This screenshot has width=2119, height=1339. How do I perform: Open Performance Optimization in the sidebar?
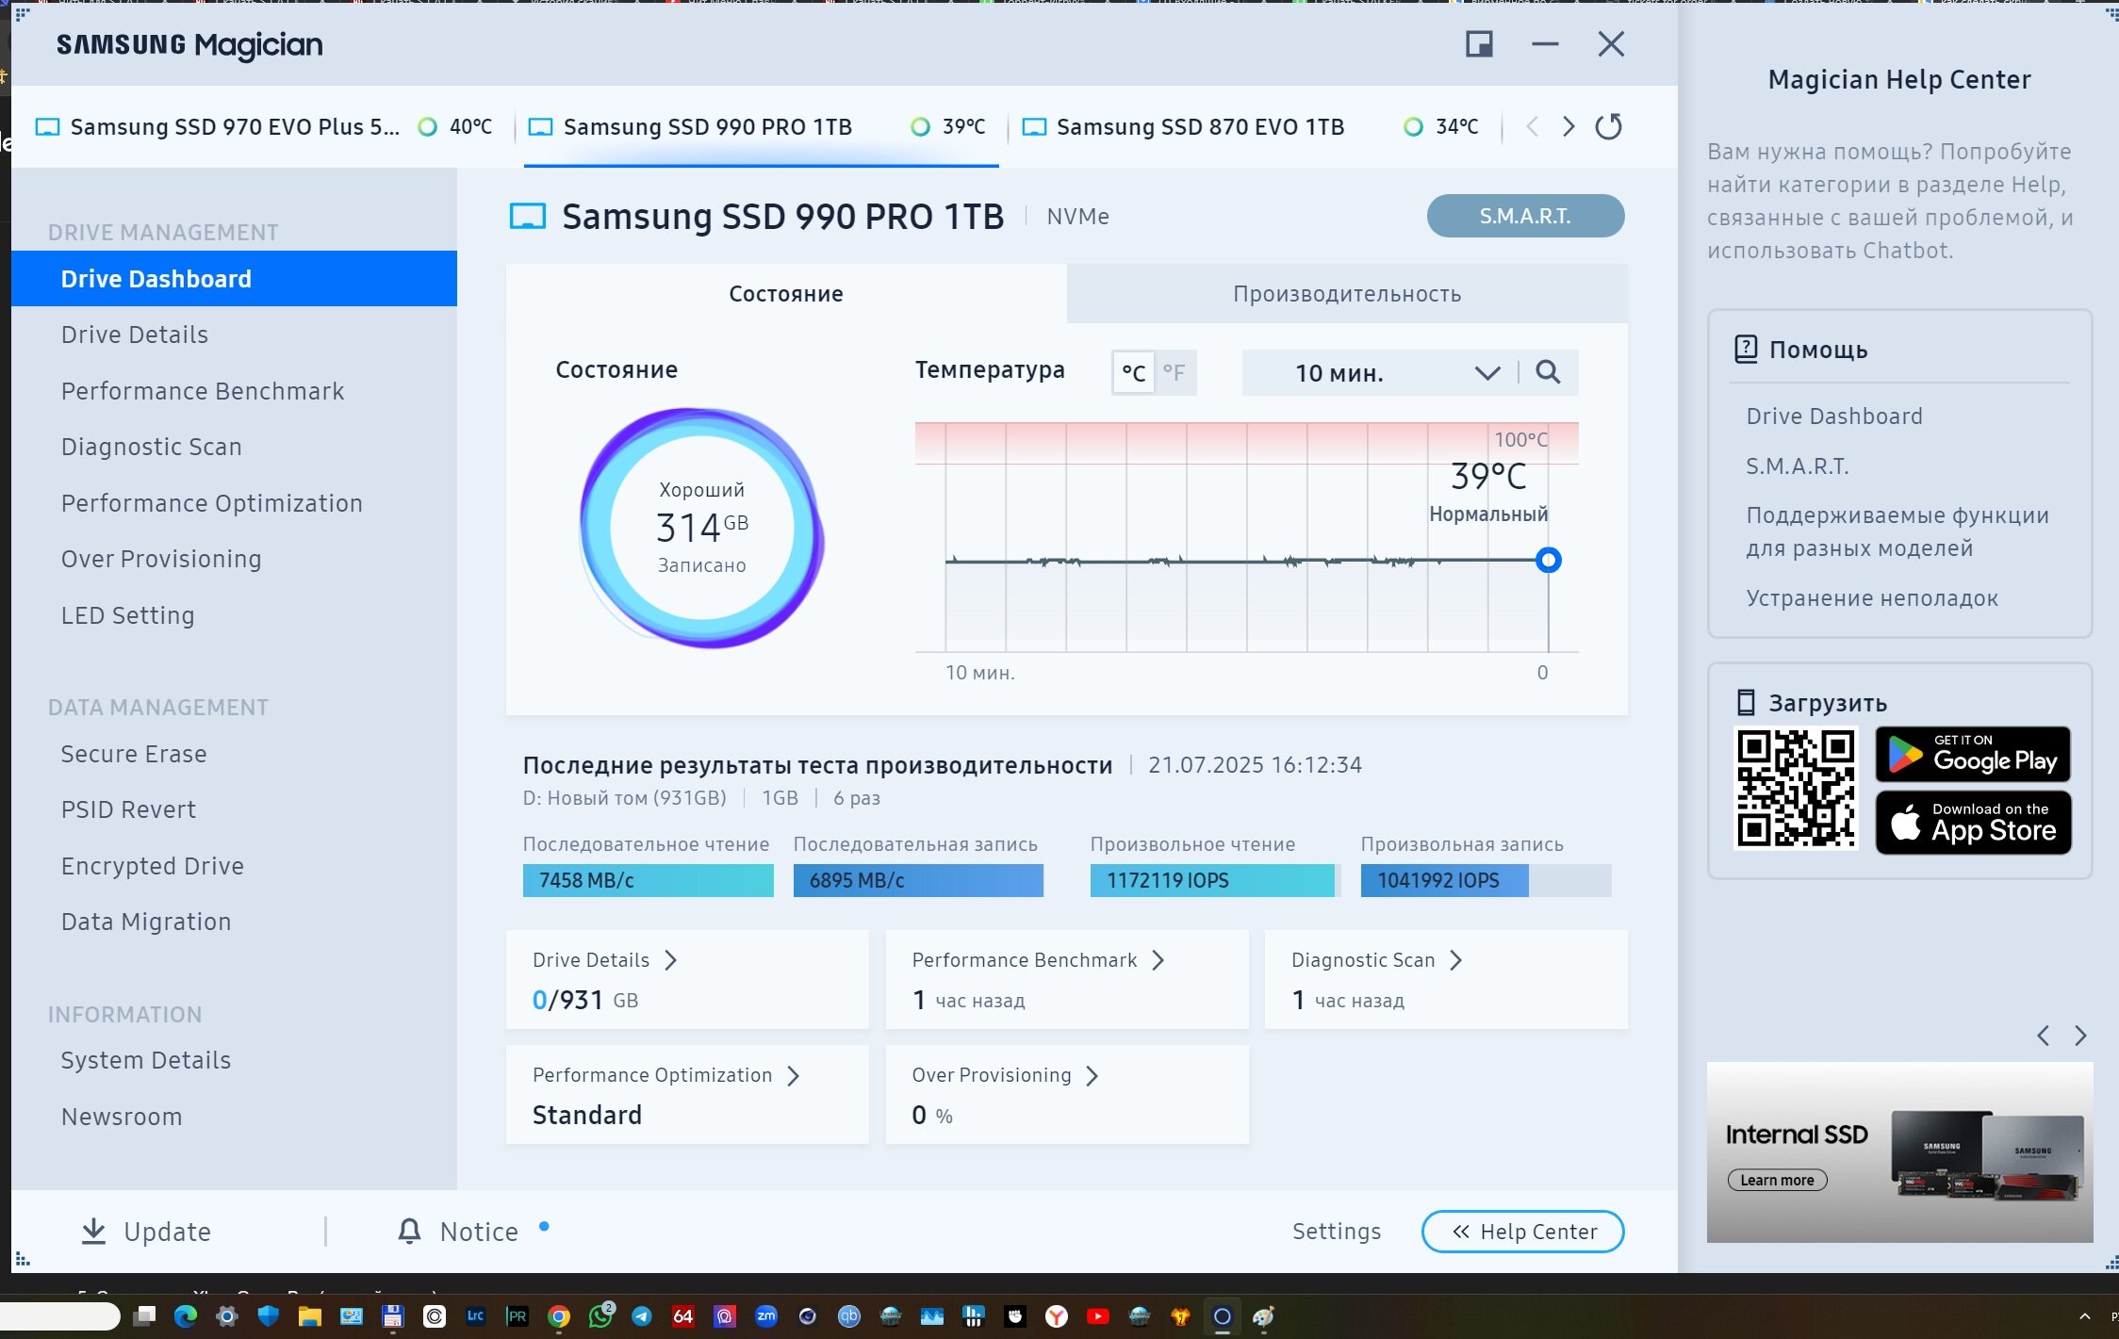[x=212, y=503]
